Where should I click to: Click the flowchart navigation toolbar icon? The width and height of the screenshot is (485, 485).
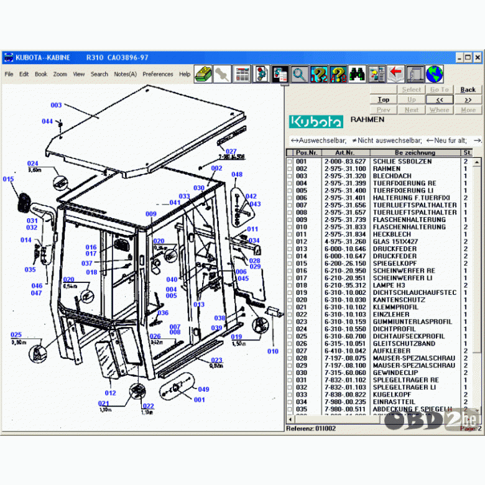click(376, 74)
